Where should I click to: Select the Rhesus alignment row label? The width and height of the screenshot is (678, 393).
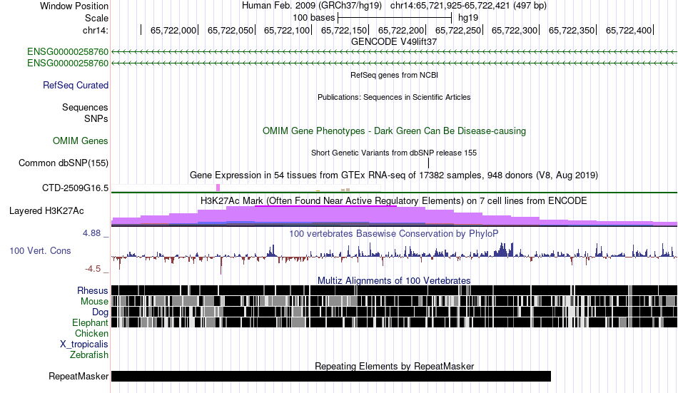[93, 290]
